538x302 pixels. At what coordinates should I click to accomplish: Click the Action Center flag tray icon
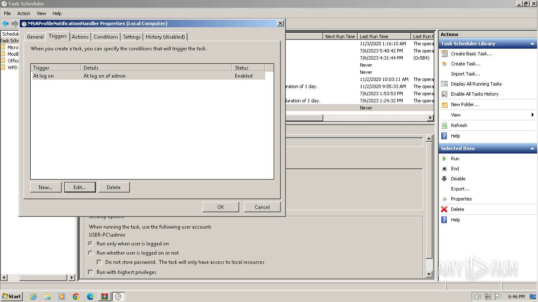click(498, 297)
